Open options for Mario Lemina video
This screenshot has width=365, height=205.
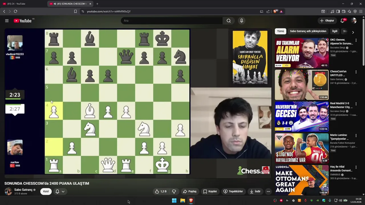356,136
